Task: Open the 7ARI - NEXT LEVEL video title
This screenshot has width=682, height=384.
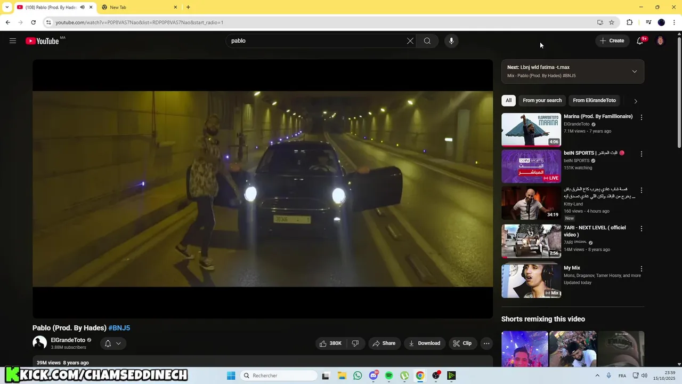Action: click(595, 231)
